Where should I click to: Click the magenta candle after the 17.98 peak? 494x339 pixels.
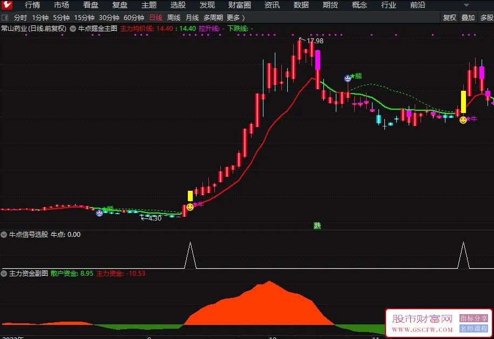[x=317, y=60]
